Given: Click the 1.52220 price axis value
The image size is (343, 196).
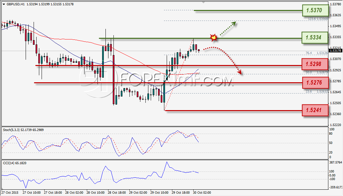Looking at the screenshot, I should point(335,125).
